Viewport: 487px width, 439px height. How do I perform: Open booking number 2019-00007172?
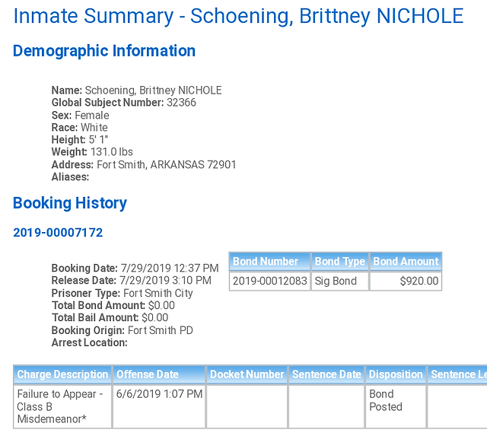(58, 233)
